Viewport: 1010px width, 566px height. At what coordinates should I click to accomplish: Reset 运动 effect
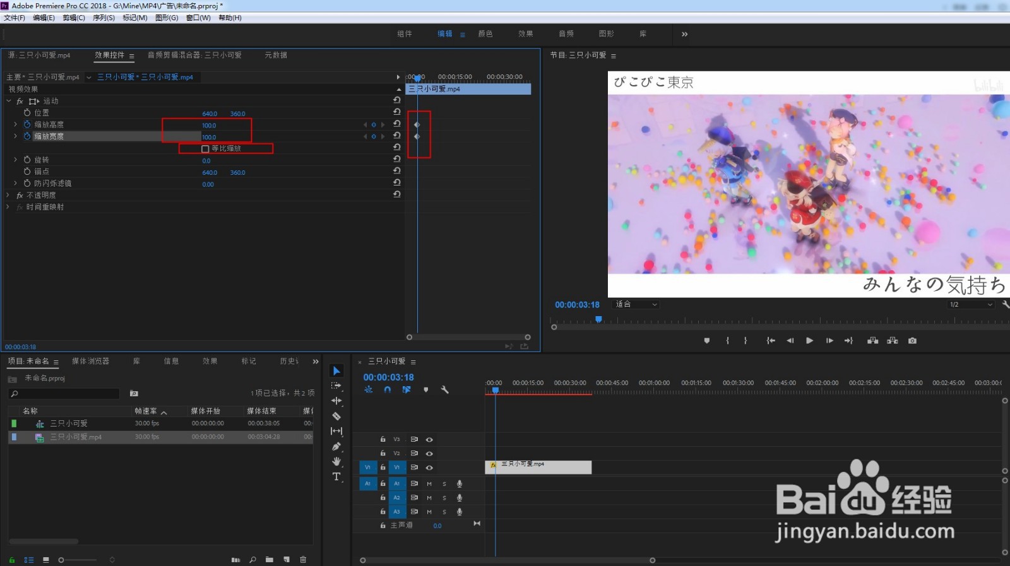click(x=396, y=100)
